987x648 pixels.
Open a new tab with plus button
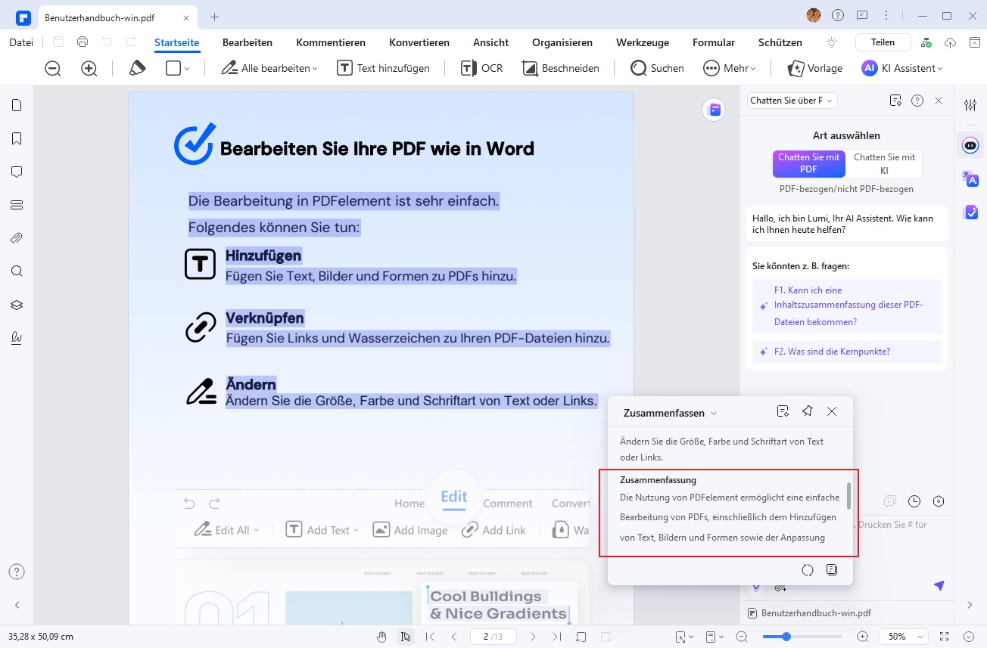coord(214,16)
